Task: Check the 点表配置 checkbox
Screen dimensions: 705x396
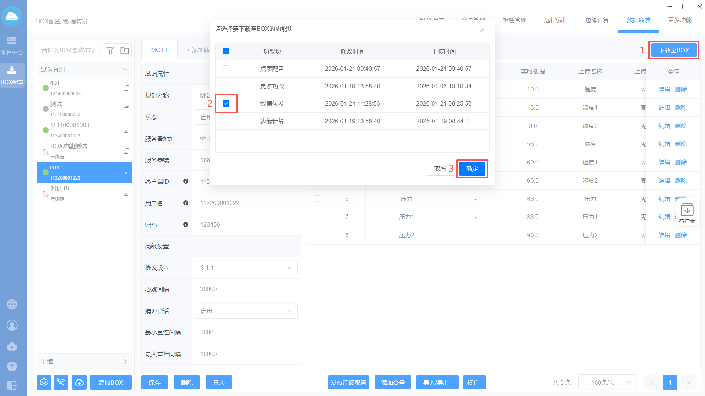Action: click(226, 69)
